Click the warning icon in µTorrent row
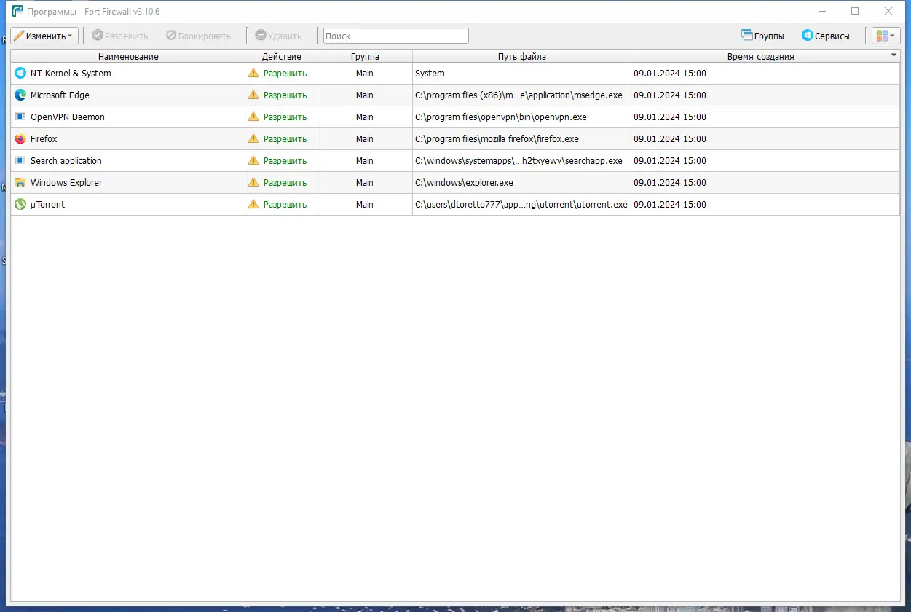911x612 pixels. [253, 205]
